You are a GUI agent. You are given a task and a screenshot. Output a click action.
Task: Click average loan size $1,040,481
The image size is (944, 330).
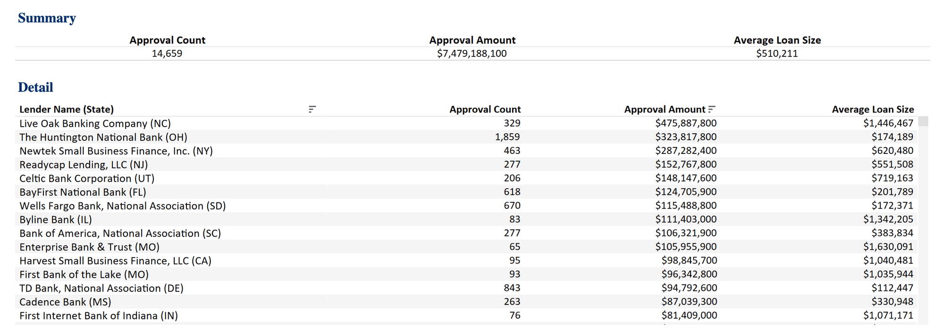click(888, 260)
